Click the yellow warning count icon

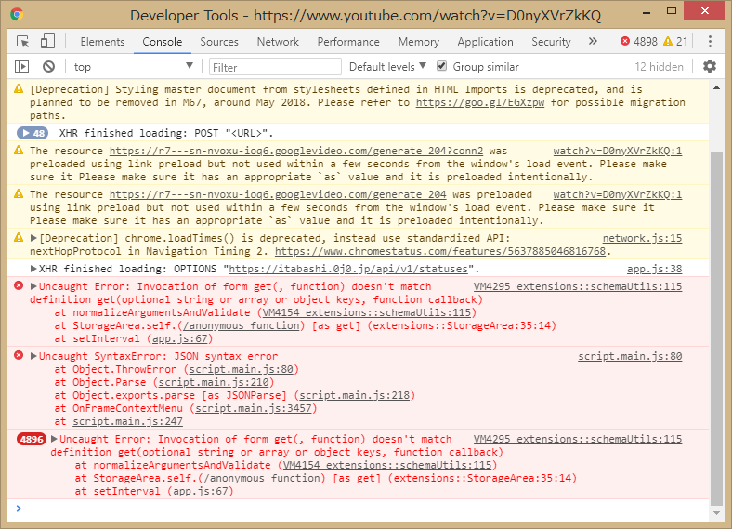(674, 42)
